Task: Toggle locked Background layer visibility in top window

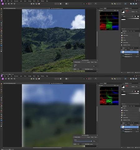Action: coord(138,57)
